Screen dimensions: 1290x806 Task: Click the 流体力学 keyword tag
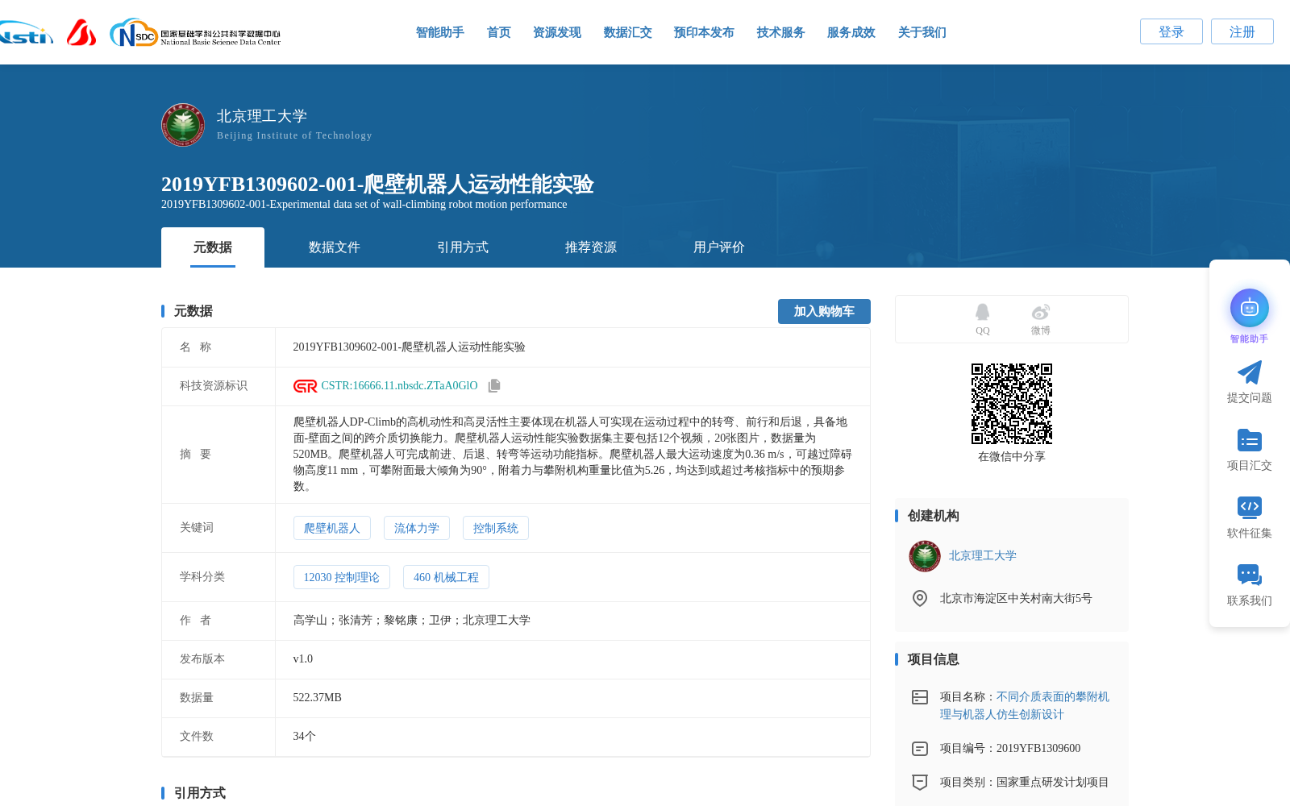click(417, 528)
